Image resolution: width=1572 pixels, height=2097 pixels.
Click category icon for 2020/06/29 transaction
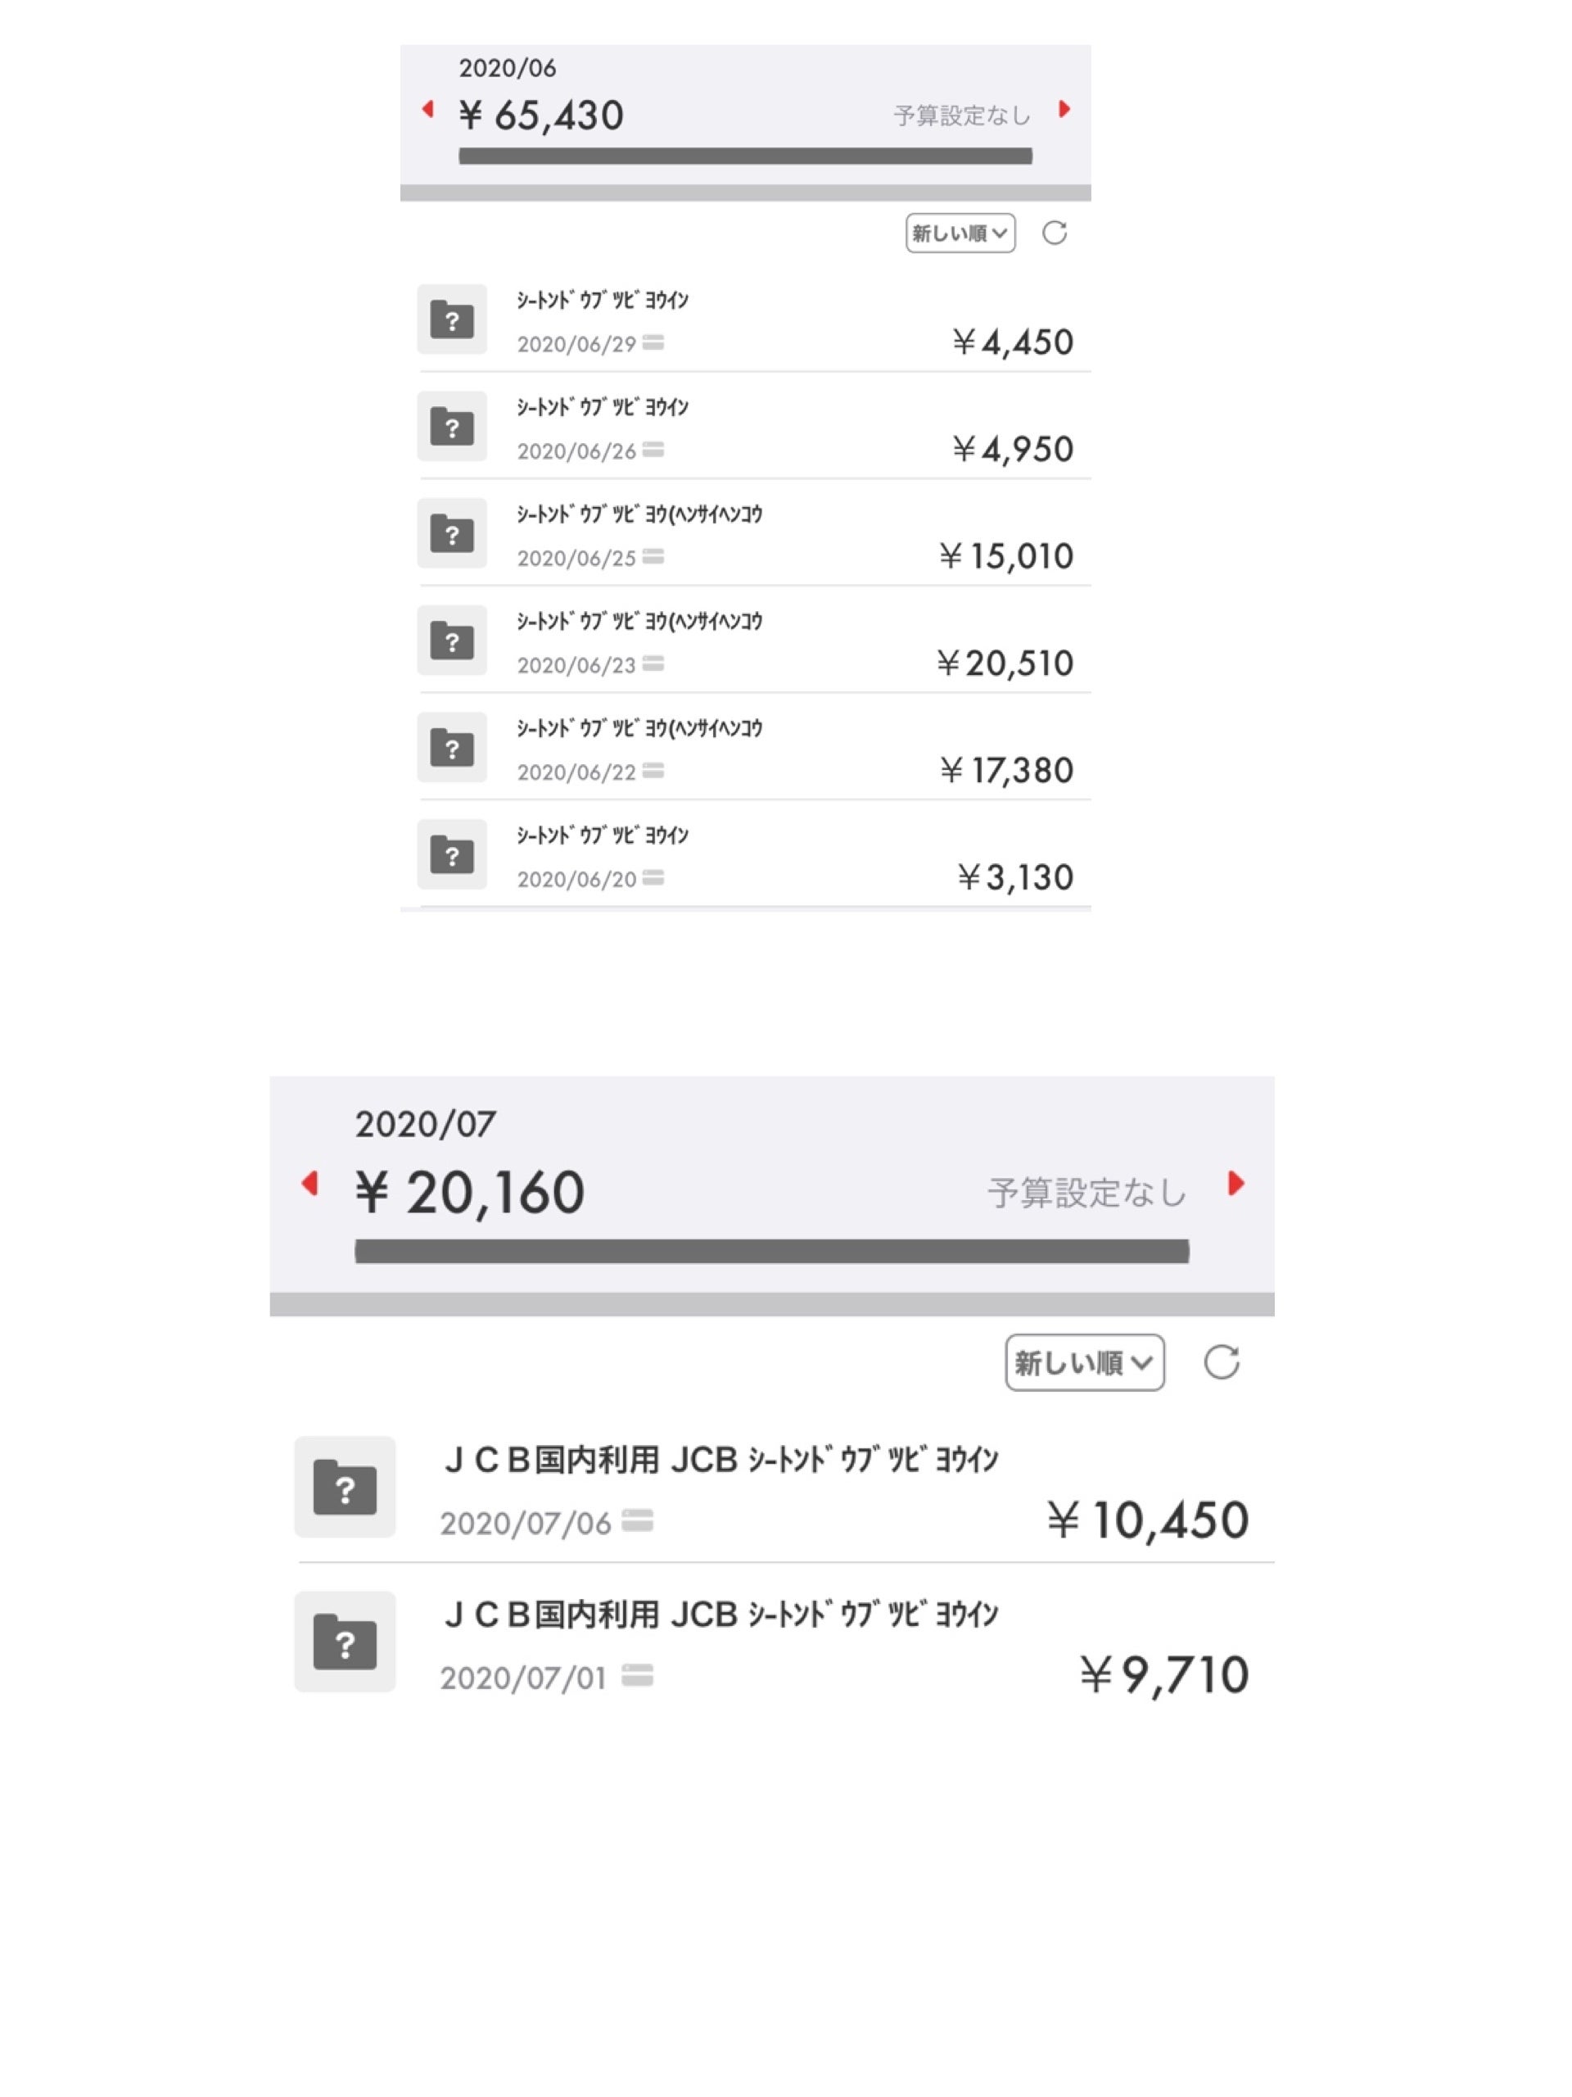click(x=452, y=319)
